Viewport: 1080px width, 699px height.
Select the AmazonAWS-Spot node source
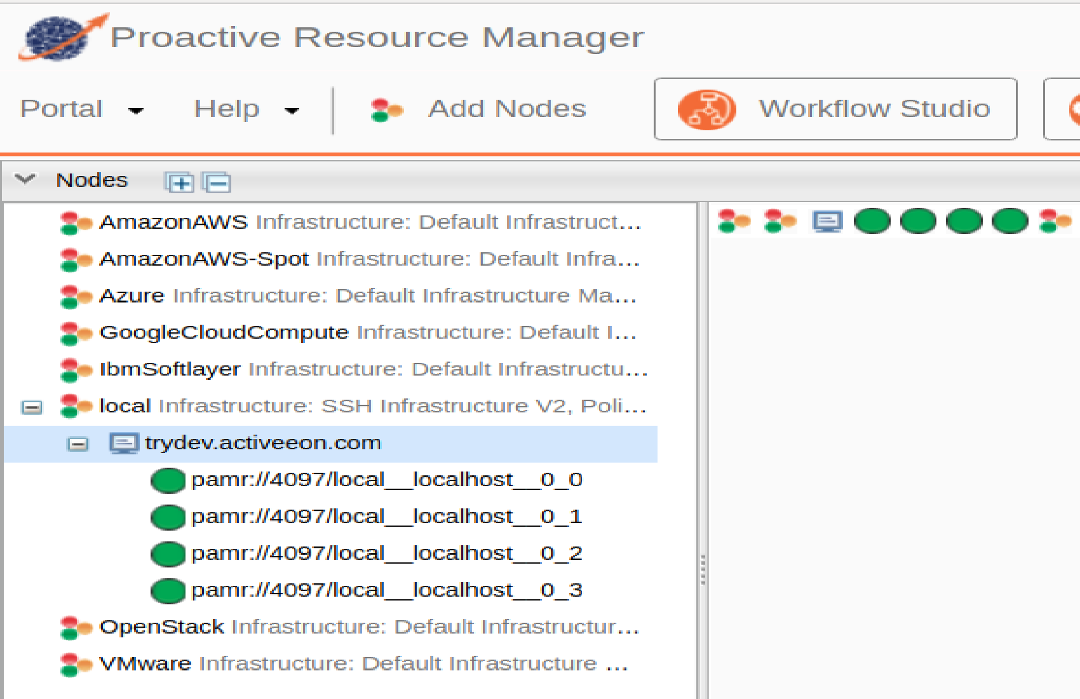330,259
